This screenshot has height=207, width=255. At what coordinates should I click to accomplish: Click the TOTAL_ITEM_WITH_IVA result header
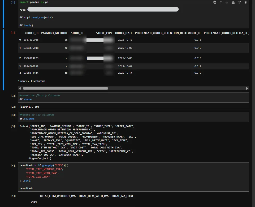tap(93, 196)
